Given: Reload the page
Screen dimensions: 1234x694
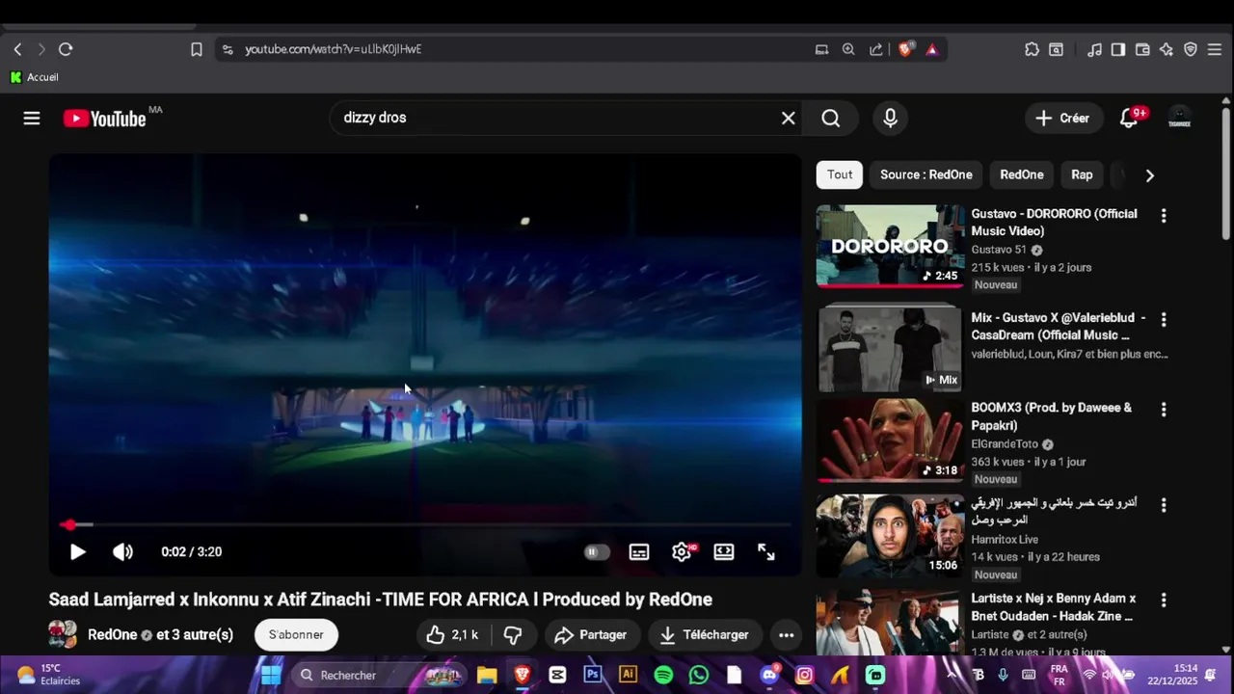Looking at the screenshot, I should [66, 49].
